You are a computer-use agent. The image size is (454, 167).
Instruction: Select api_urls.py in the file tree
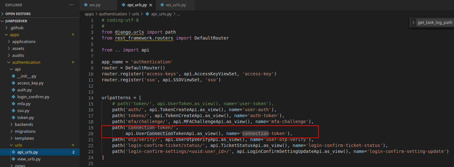pos(40,152)
